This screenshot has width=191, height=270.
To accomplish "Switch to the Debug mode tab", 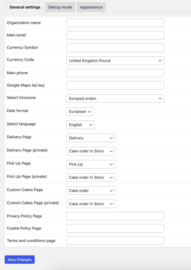I will pos(60,7).
